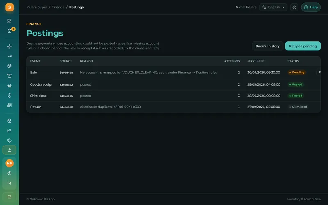Click source ID cd67ee55
Image resolution: width=328 pixels, height=205 pixels.
(x=66, y=96)
